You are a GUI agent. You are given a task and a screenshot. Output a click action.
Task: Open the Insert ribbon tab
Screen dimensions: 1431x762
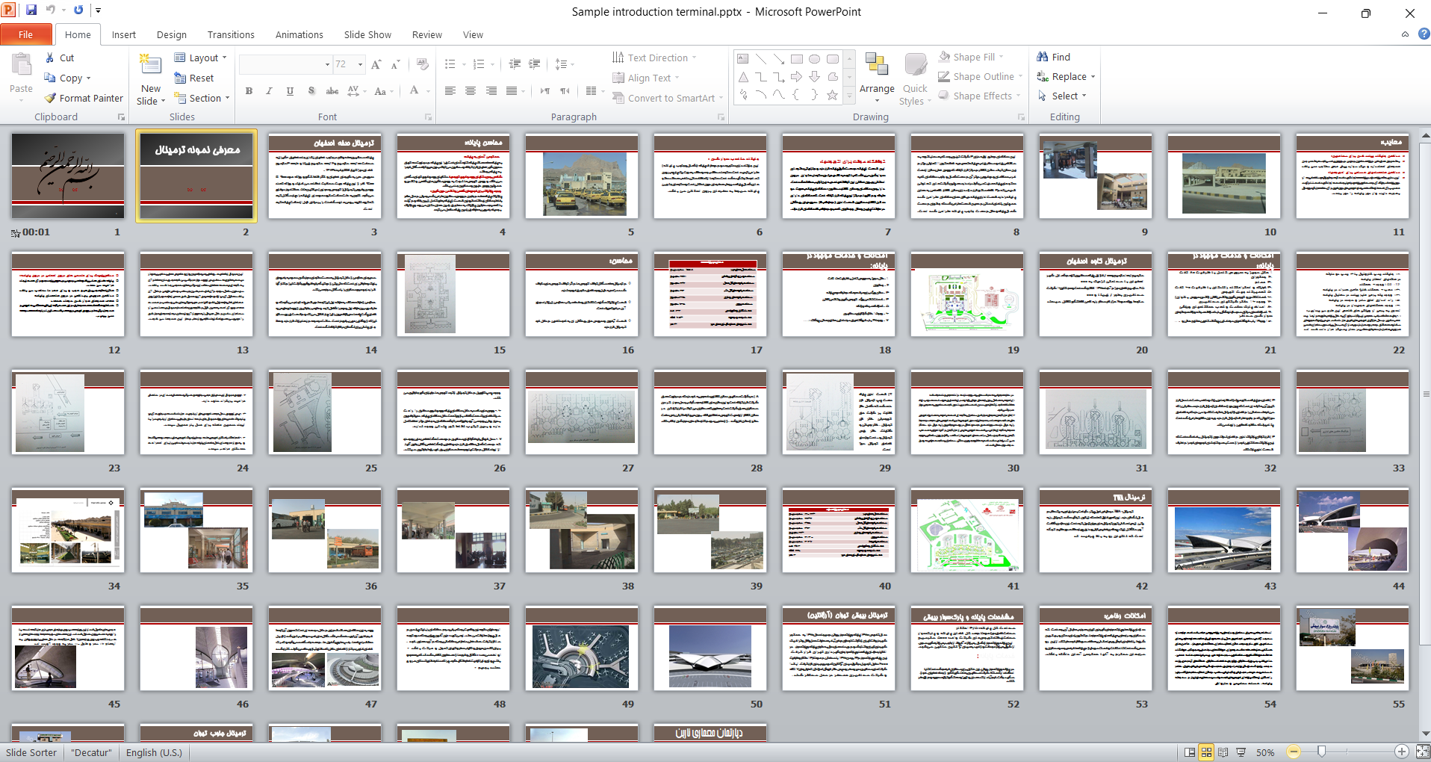[x=124, y=34]
